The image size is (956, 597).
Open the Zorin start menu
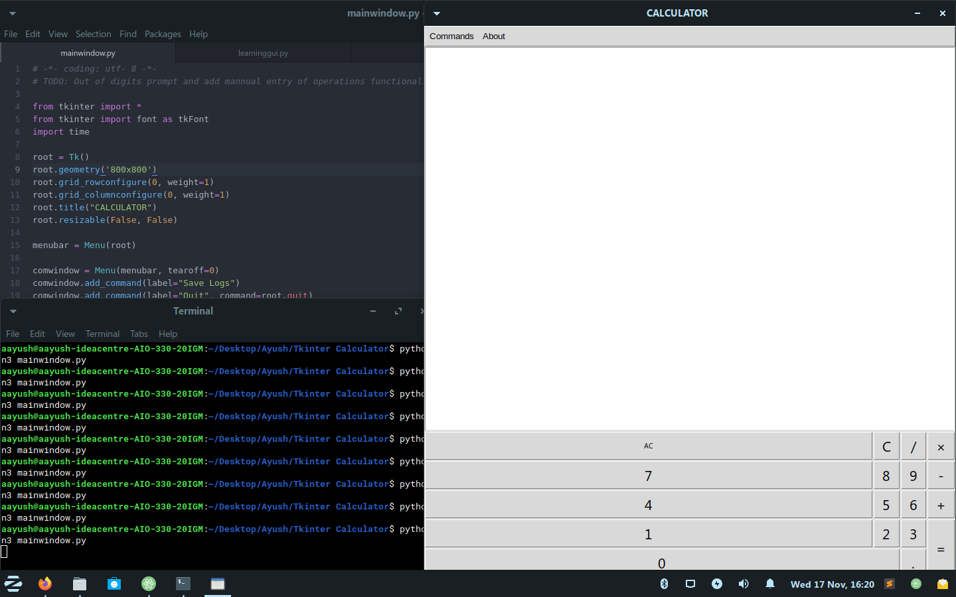click(x=13, y=584)
